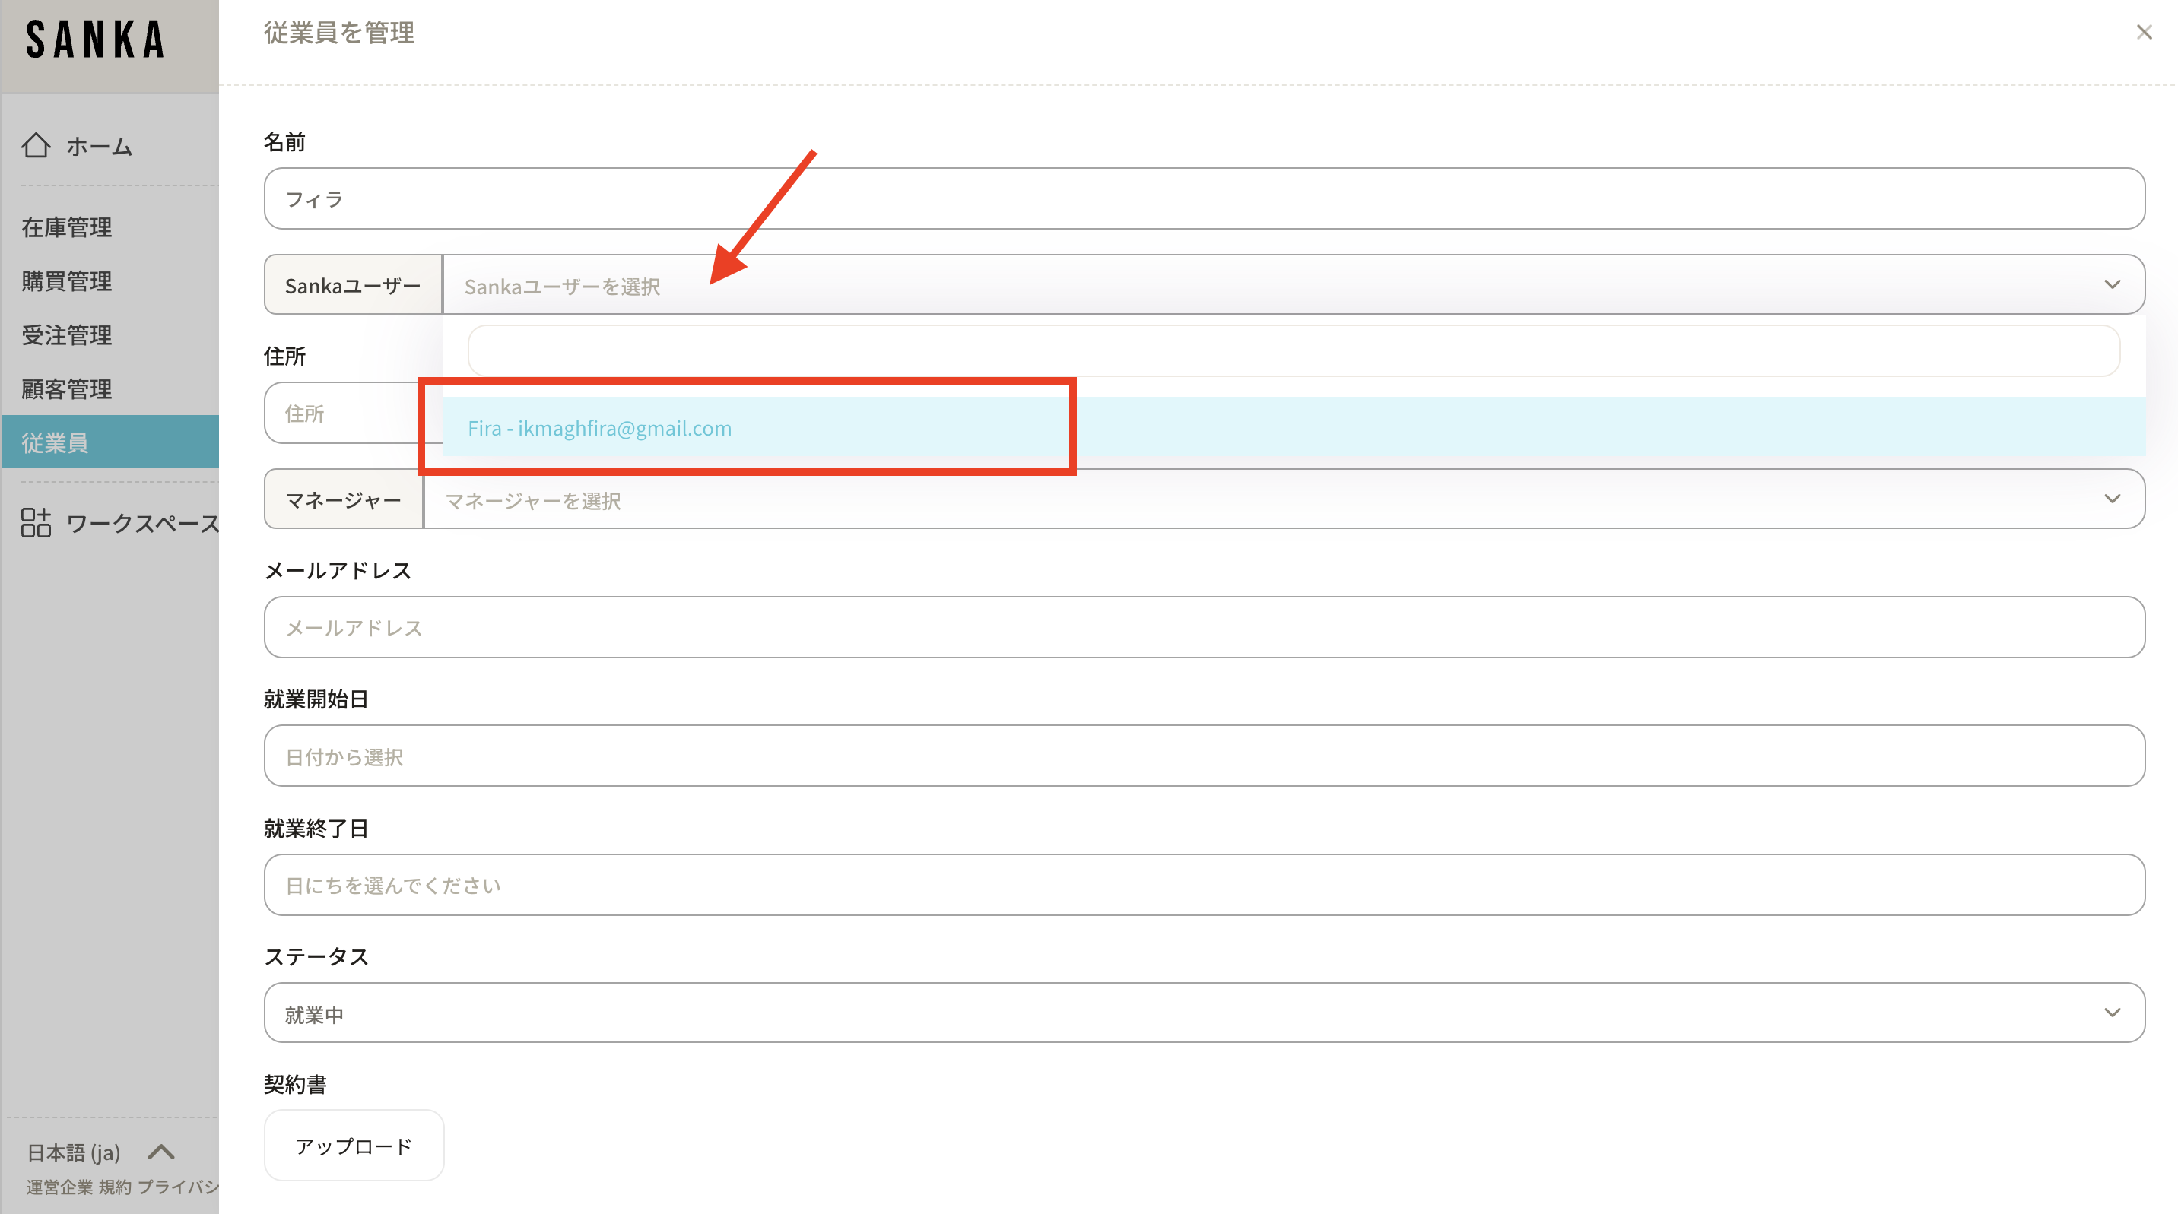
Task: Close the employee management panel
Action: tap(2143, 32)
